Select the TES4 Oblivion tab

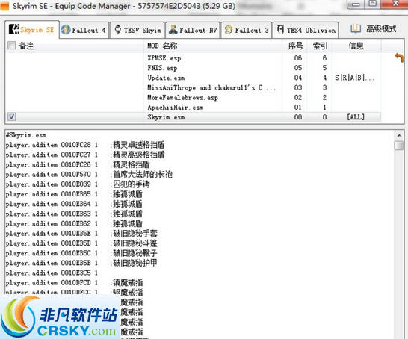306,30
